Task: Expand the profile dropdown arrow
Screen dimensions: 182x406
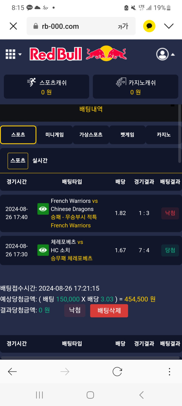Action: point(173,55)
